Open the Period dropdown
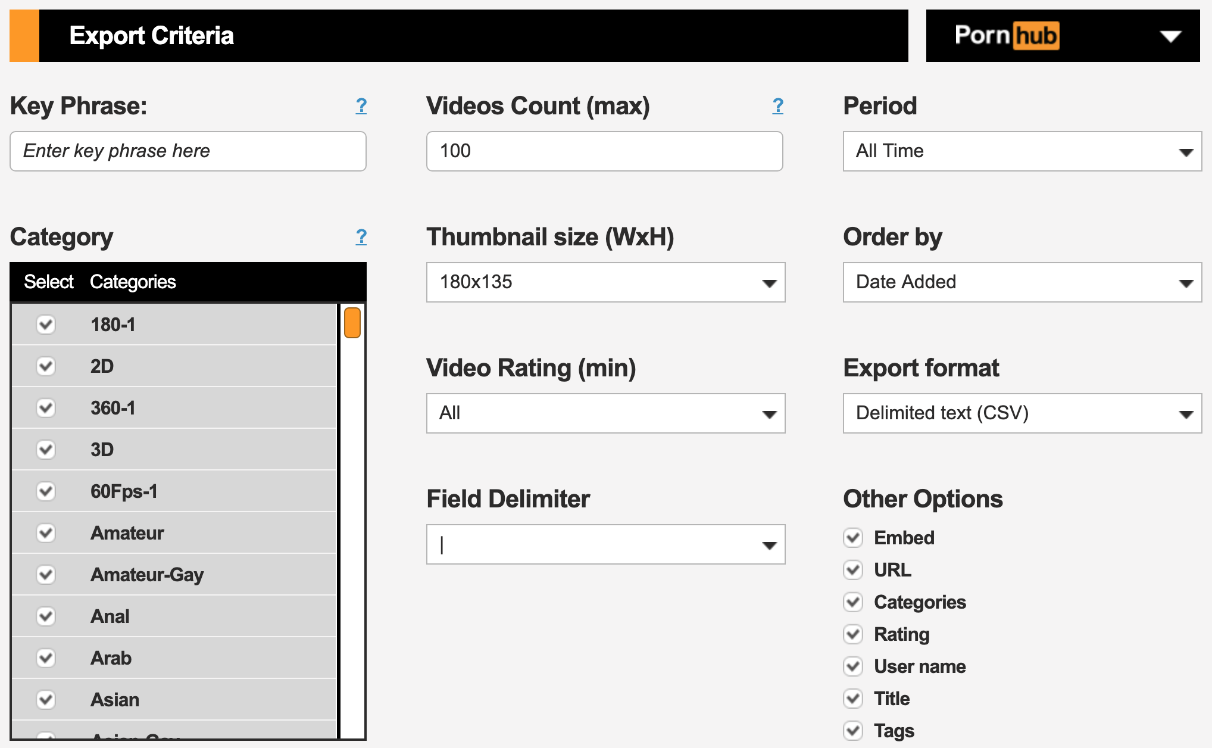 click(x=1022, y=151)
